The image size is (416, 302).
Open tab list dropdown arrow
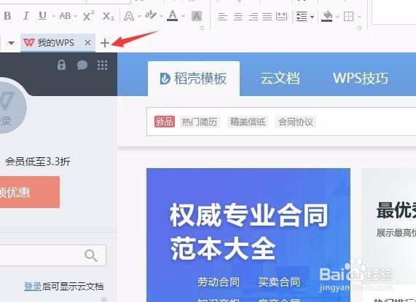point(11,43)
